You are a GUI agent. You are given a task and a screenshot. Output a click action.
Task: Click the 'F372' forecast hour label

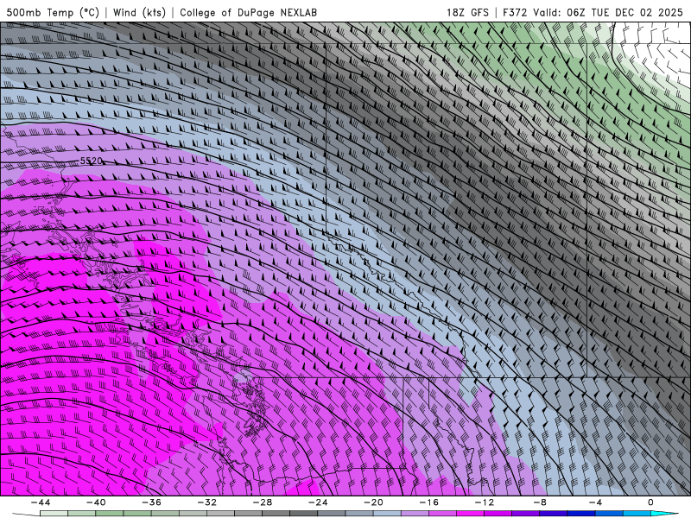(x=515, y=12)
